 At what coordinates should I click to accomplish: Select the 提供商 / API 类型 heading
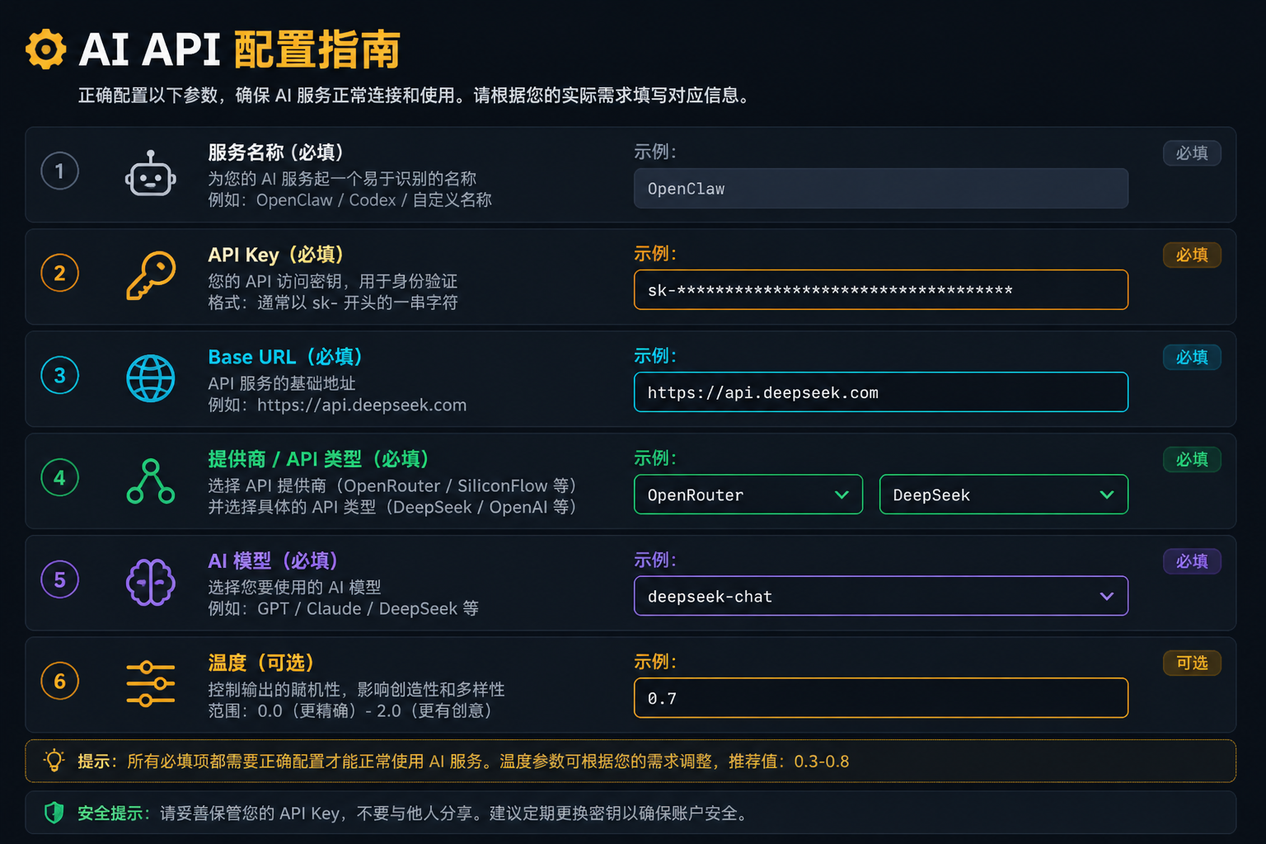coord(319,459)
